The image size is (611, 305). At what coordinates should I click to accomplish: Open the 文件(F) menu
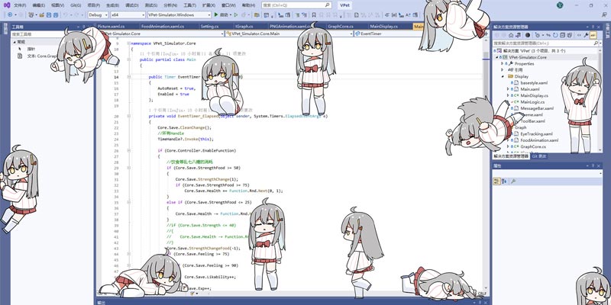(20, 5)
